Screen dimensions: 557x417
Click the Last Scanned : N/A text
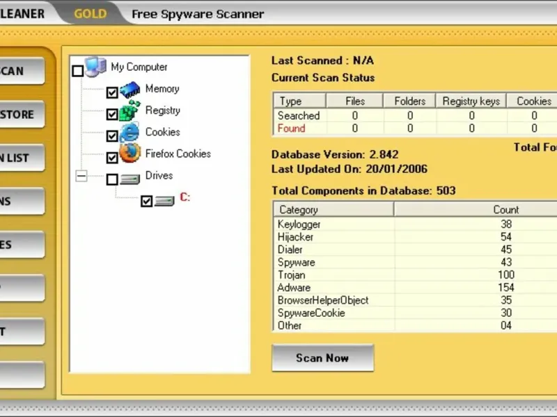coord(322,60)
